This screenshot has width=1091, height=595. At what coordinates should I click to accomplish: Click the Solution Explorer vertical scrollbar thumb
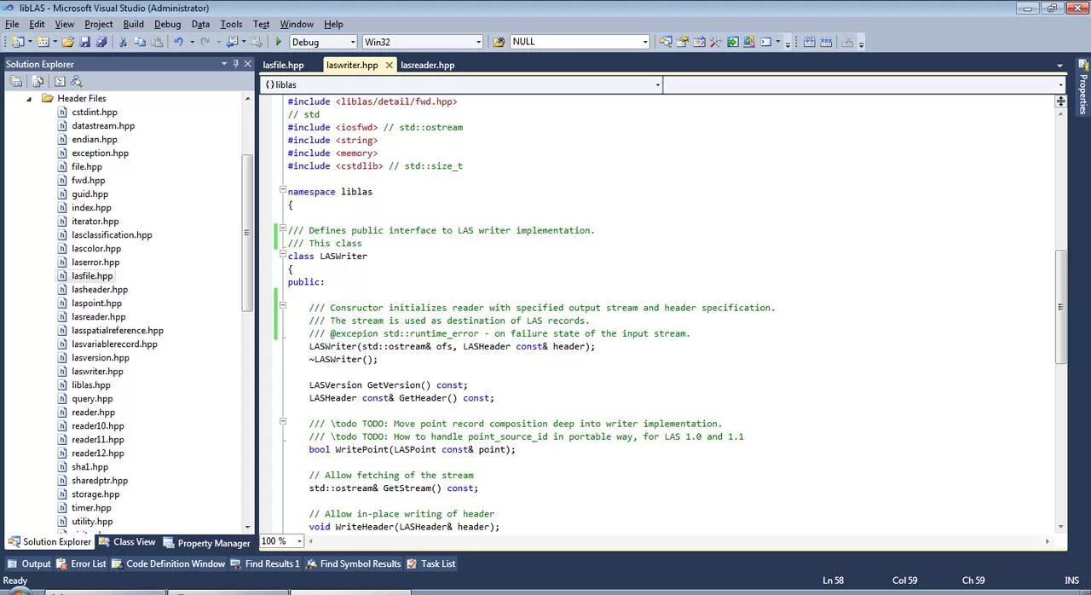pyautogui.click(x=248, y=232)
